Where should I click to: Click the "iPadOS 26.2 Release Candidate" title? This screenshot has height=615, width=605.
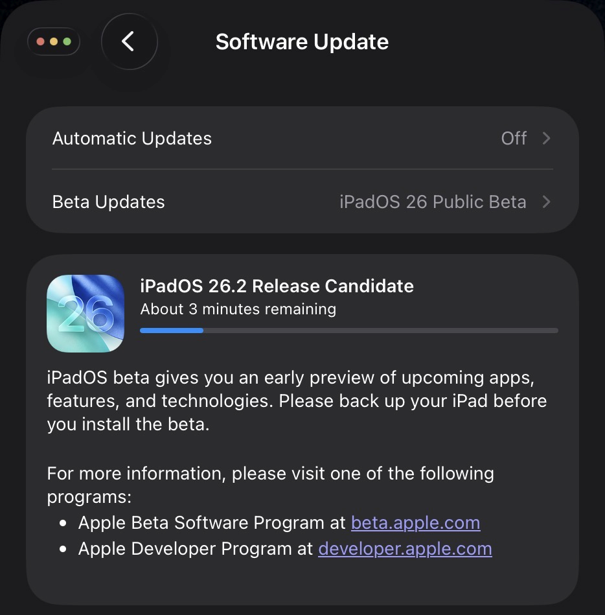(277, 286)
